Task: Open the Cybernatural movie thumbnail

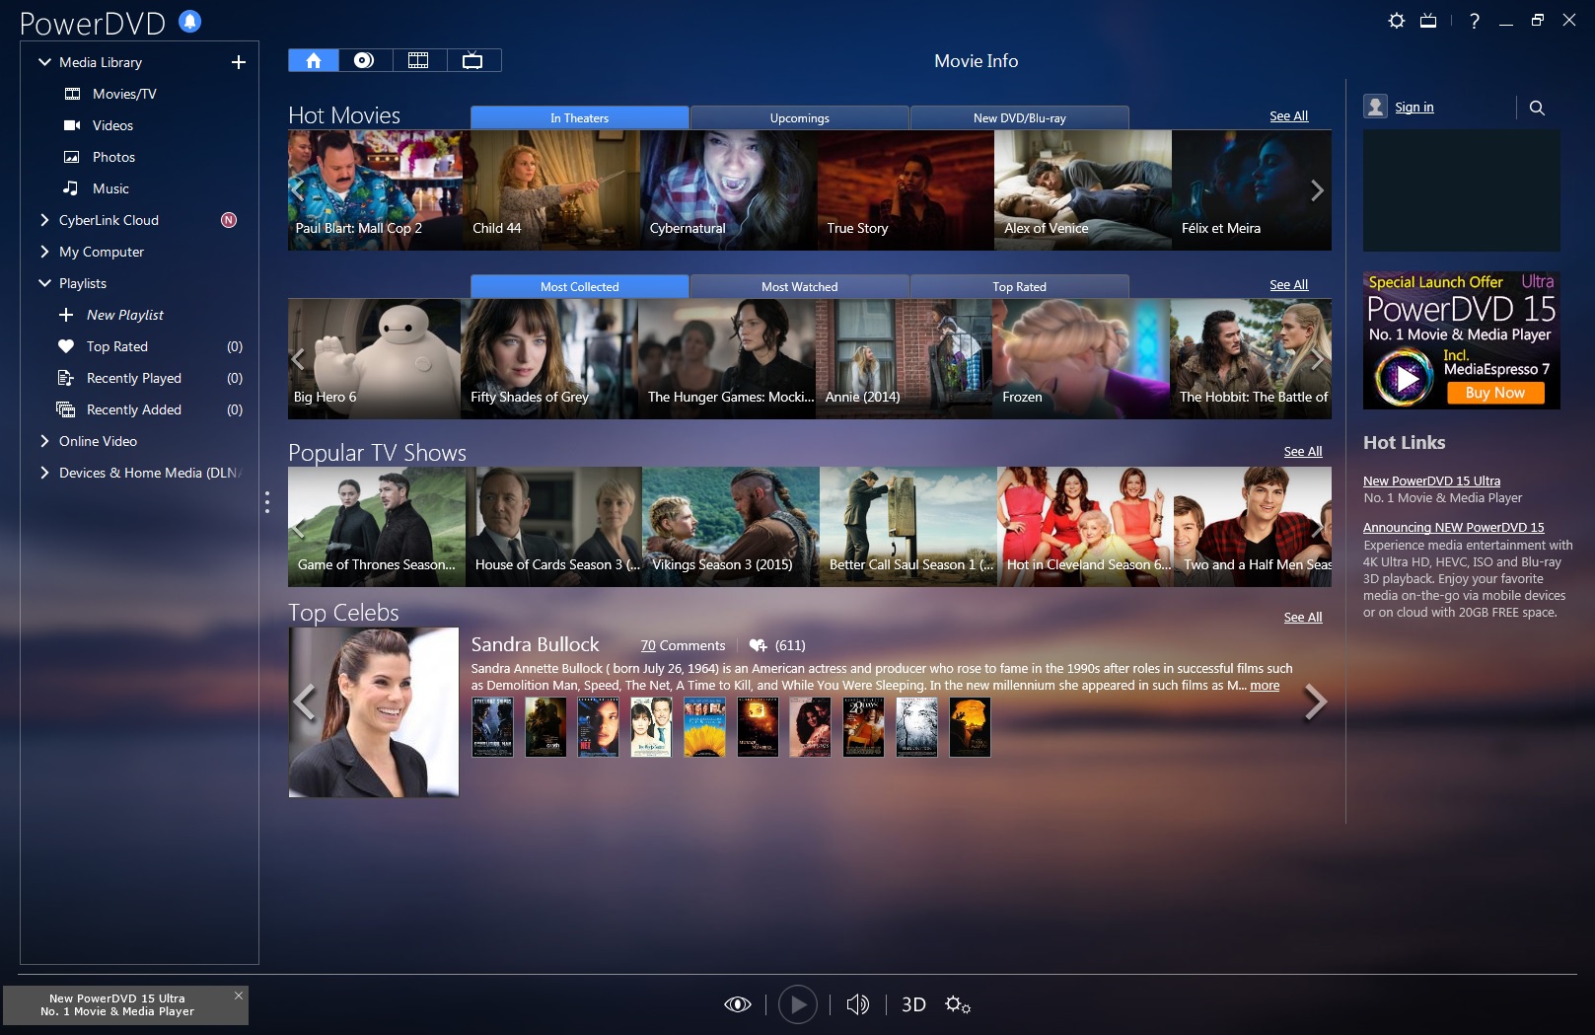Action: click(x=728, y=190)
